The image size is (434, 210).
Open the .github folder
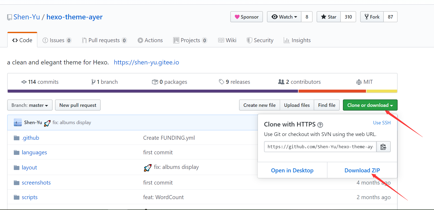click(x=30, y=138)
